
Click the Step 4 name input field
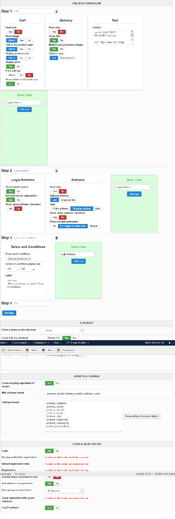tap(33, 303)
